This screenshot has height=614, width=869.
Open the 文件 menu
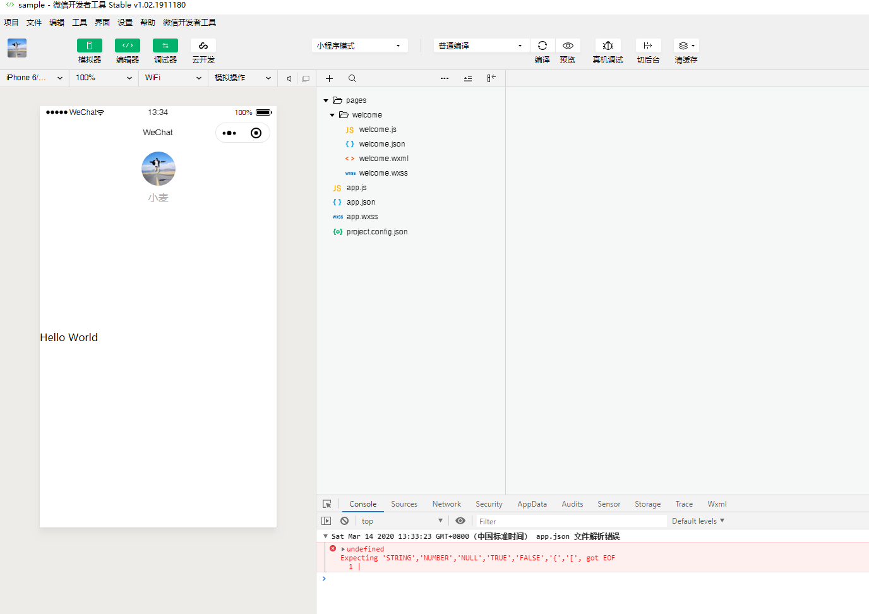pyautogui.click(x=34, y=23)
